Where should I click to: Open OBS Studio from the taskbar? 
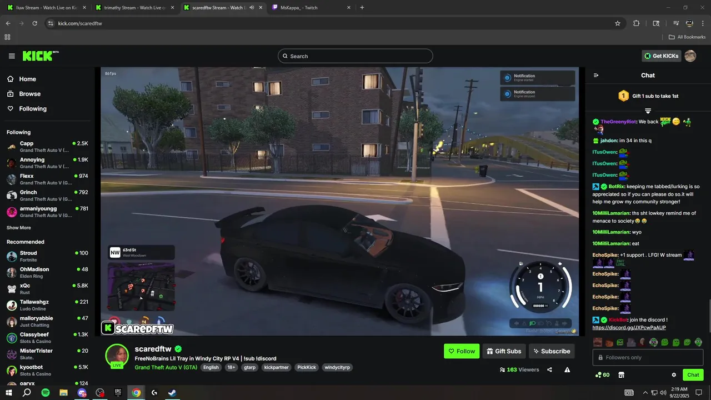tap(100, 393)
